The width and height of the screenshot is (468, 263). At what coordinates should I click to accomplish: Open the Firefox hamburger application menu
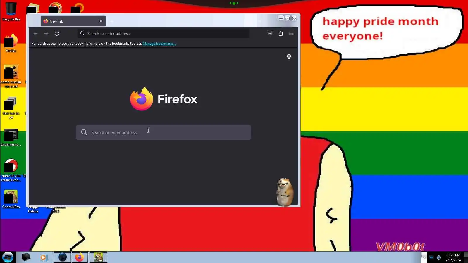[291, 33]
